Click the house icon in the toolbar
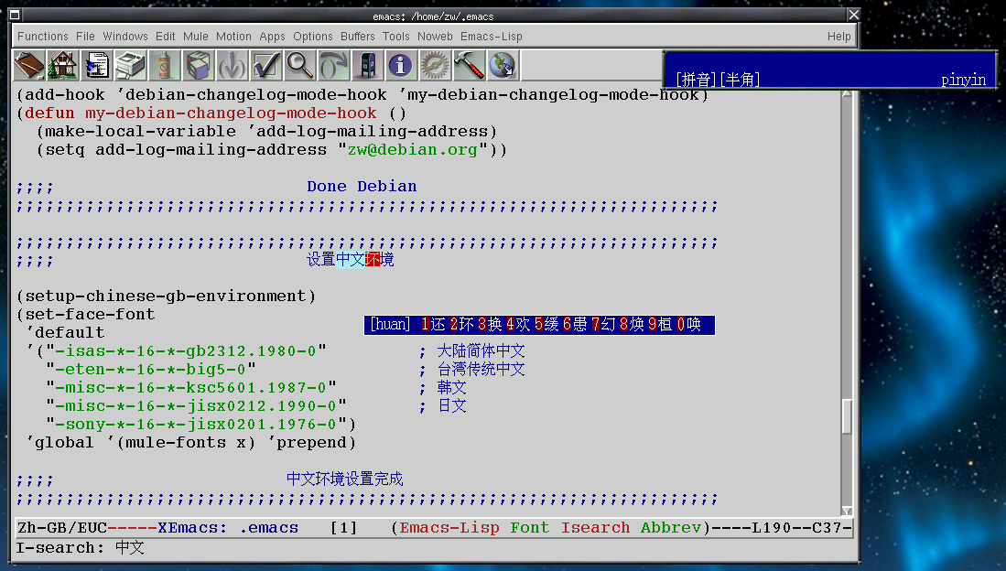1006x571 pixels. (63, 65)
